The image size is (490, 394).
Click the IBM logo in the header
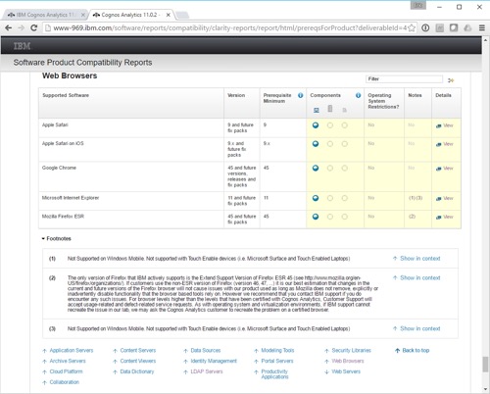[x=22, y=46]
